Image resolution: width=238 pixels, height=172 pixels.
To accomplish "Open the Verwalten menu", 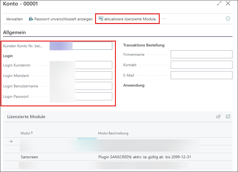I will pos(14,19).
